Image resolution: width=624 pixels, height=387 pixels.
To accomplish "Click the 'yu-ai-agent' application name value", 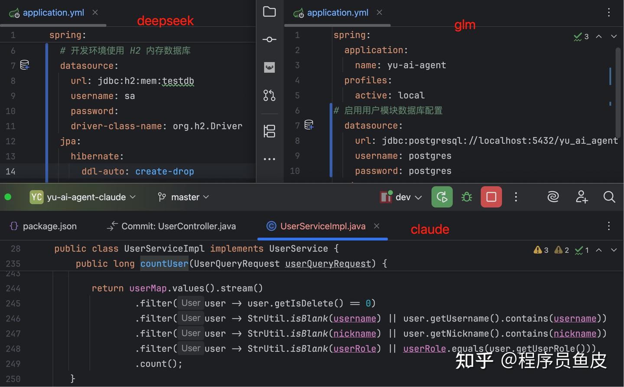I will click(x=416, y=65).
